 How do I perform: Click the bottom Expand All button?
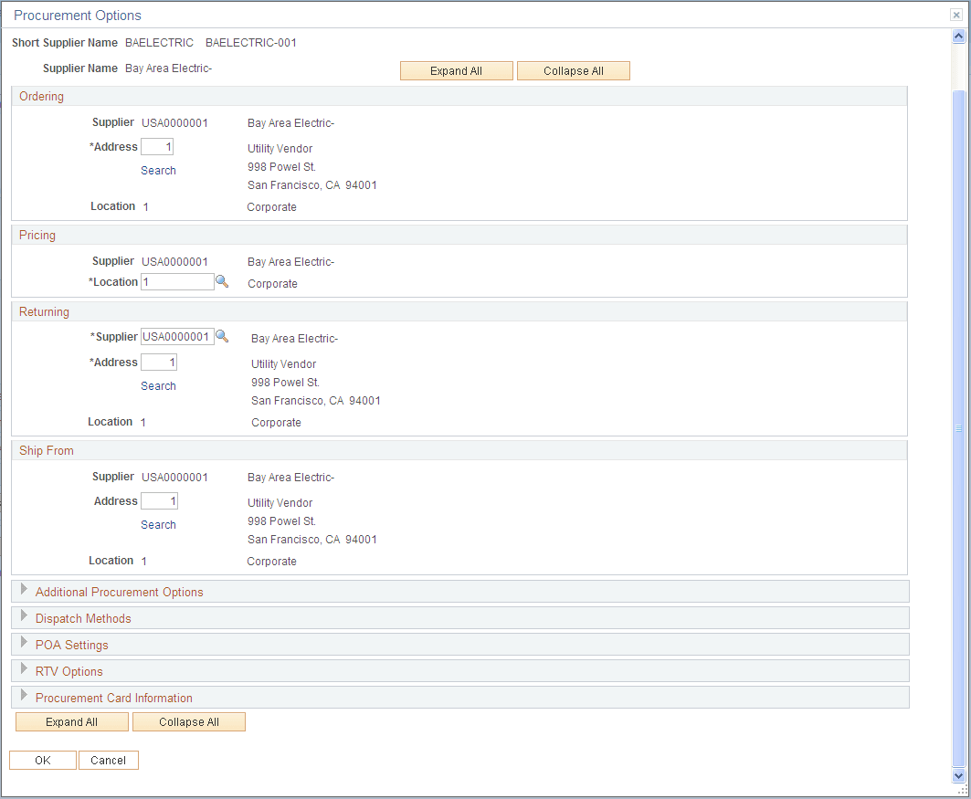71,721
